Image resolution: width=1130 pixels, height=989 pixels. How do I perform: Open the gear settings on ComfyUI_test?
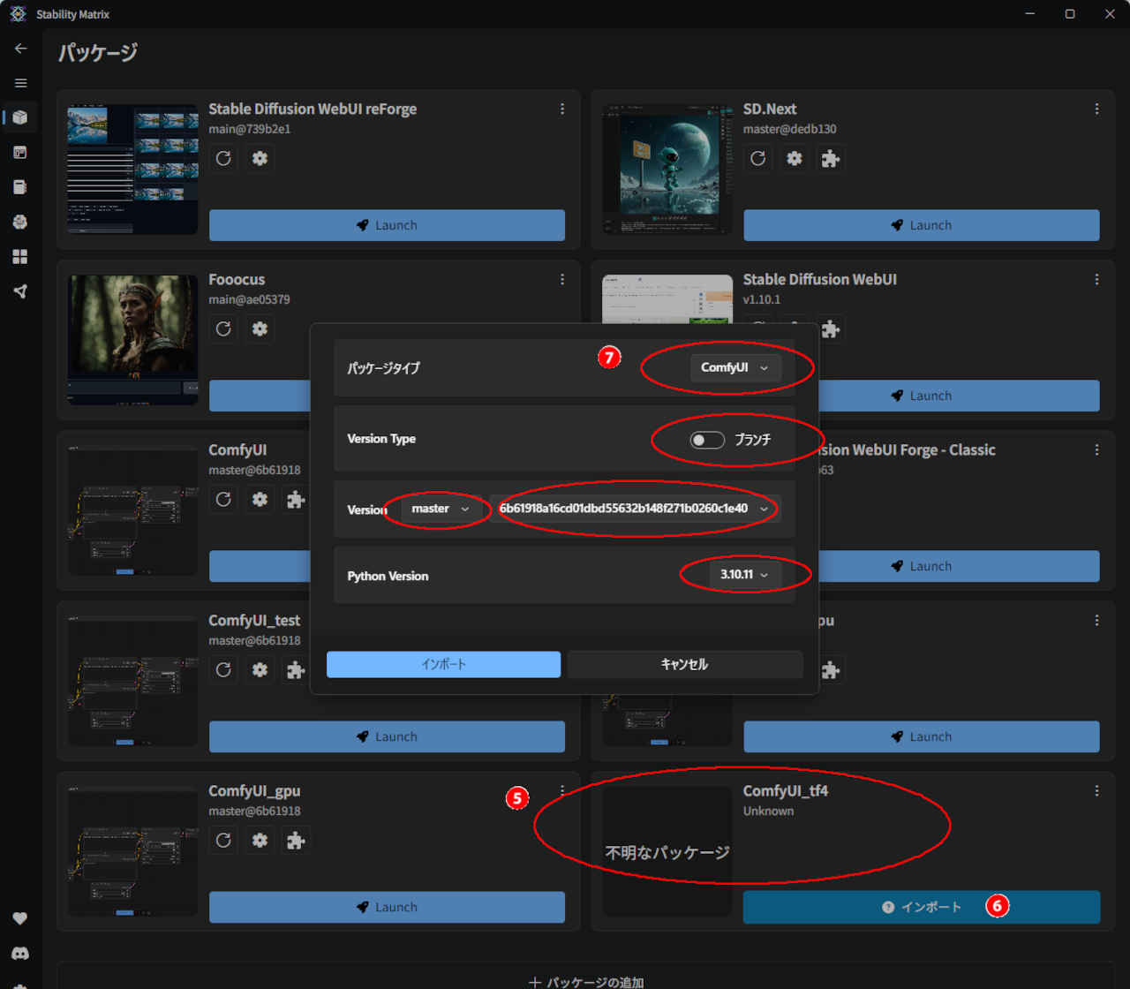[260, 669]
